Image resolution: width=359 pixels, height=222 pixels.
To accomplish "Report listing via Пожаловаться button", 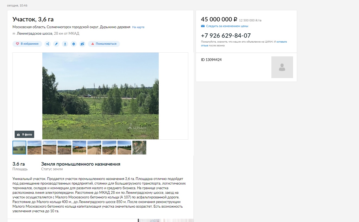I will click(x=104, y=44).
